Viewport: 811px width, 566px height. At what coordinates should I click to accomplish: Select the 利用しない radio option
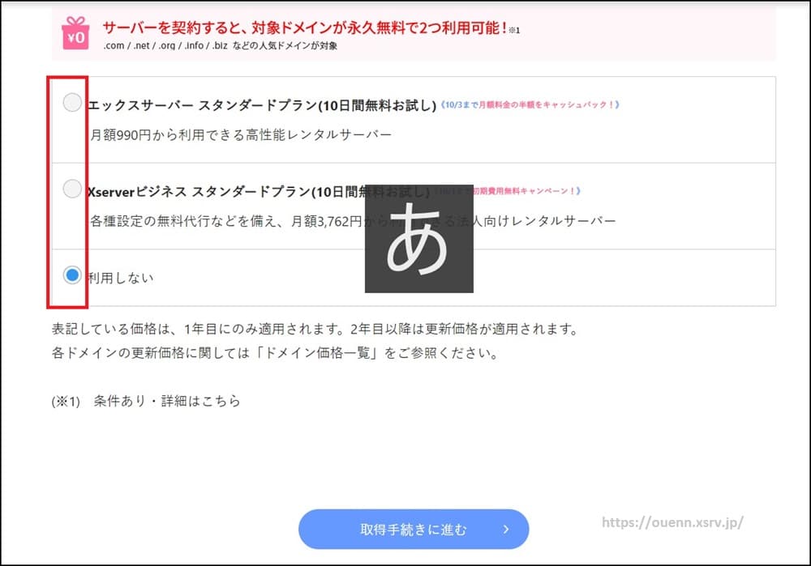pos(72,275)
